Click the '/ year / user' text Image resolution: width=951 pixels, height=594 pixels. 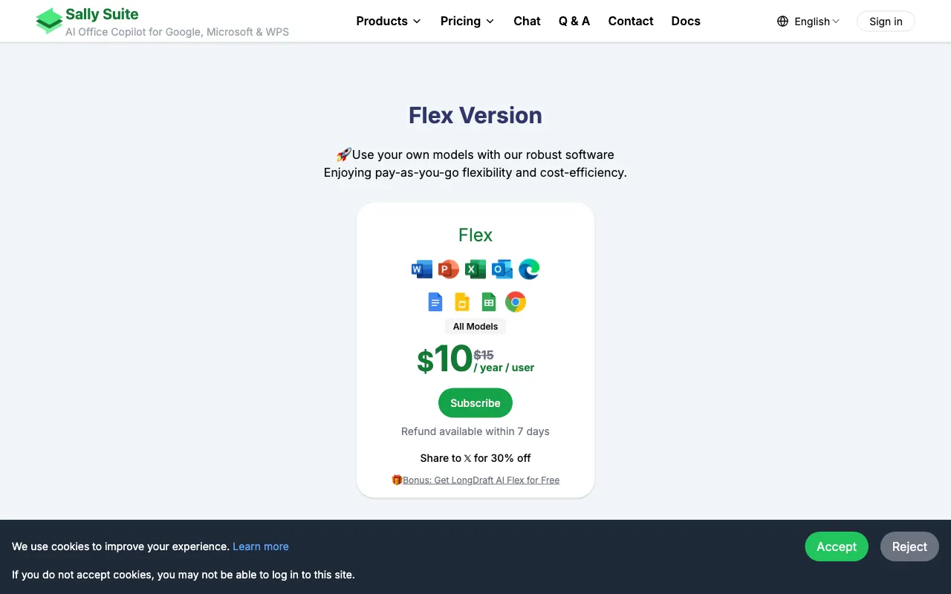(x=504, y=368)
